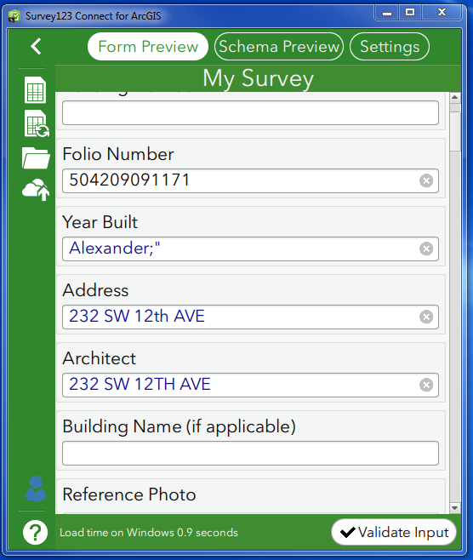Screen dimensions: 473x560
Task: Click the Building Name input field
Action: click(x=250, y=454)
